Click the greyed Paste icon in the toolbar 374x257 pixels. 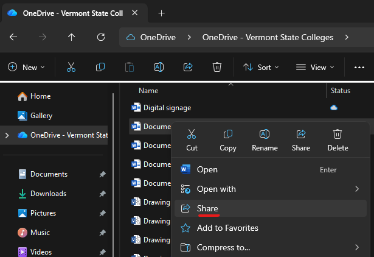[130, 67]
